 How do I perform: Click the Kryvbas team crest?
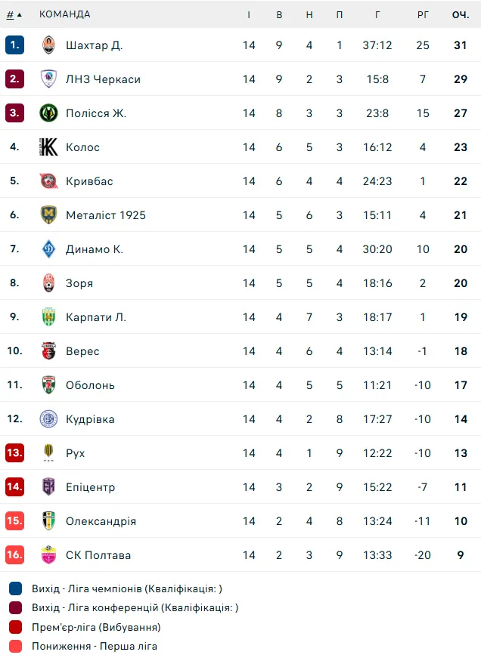pyautogui.click(x=49, y=181)
